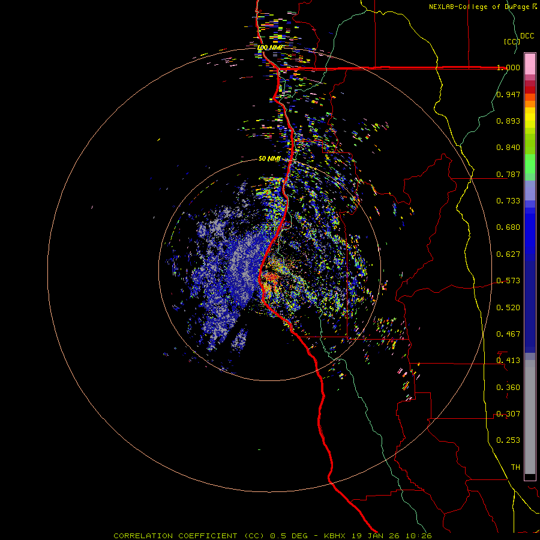Click the 0.360 scale value
This screenshot has width=540, height=540.
pyautogui.click(x=508, y=388)
